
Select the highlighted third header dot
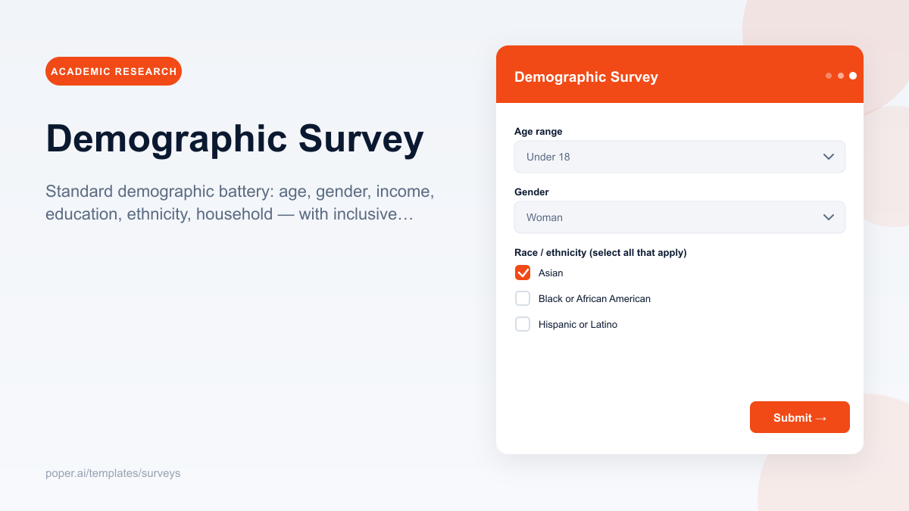(852, 76)
